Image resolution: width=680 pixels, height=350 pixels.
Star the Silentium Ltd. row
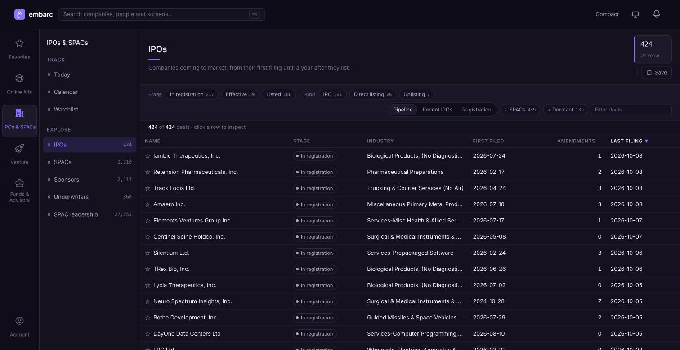tap(148, 253)
